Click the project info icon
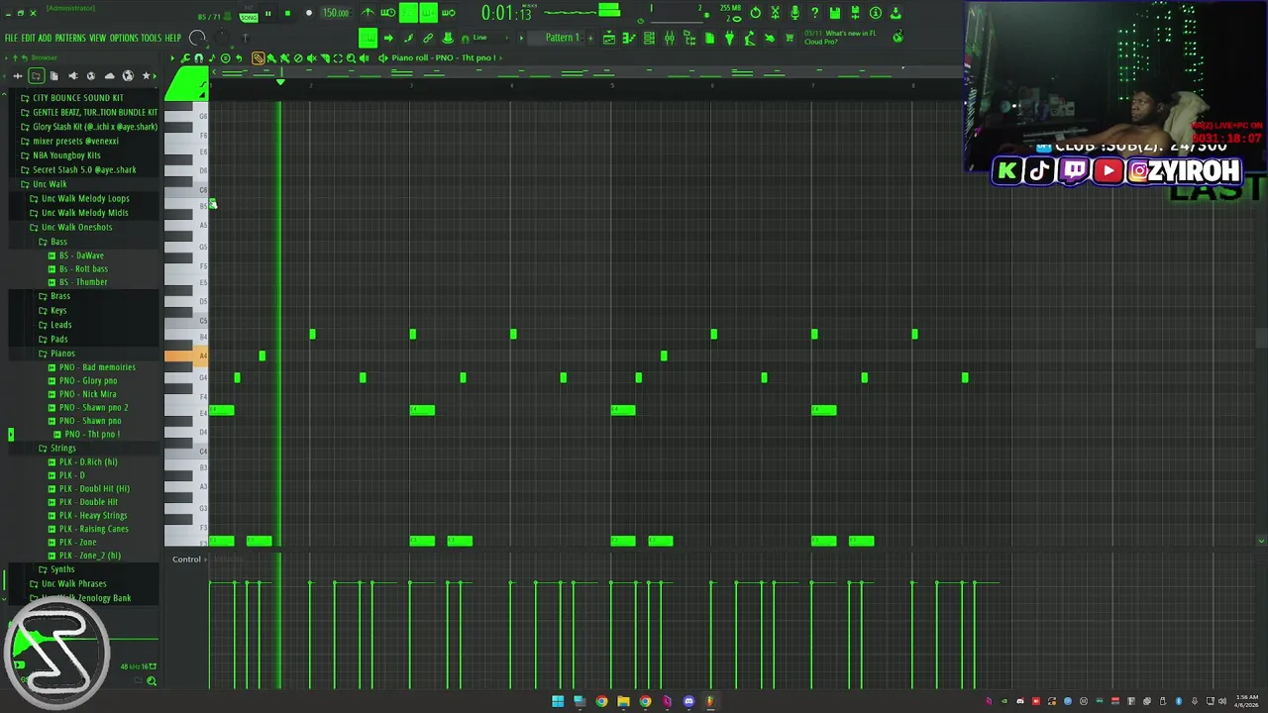Screen dimensions: 1268x713 point(876,13)
